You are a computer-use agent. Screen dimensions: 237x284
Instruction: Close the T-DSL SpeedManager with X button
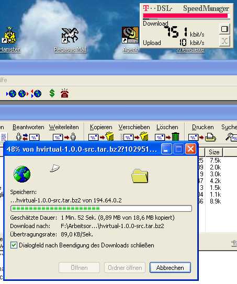pos(224,41)
